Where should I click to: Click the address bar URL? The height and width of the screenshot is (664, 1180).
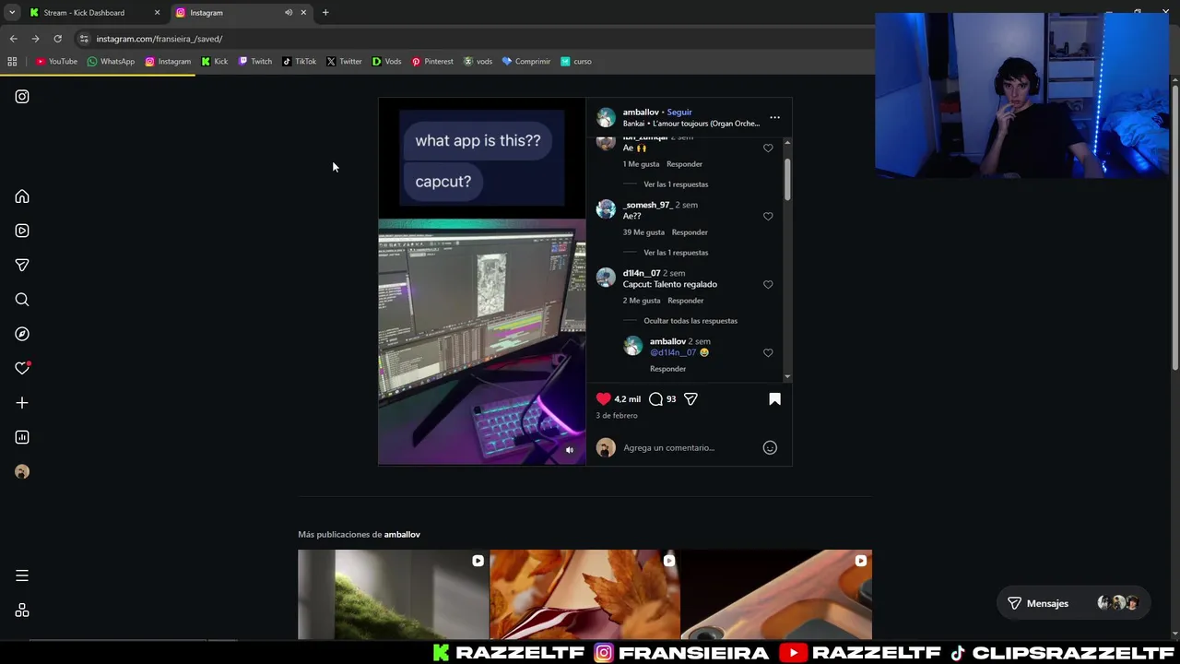pyautogui.click(x=159, y=39)
